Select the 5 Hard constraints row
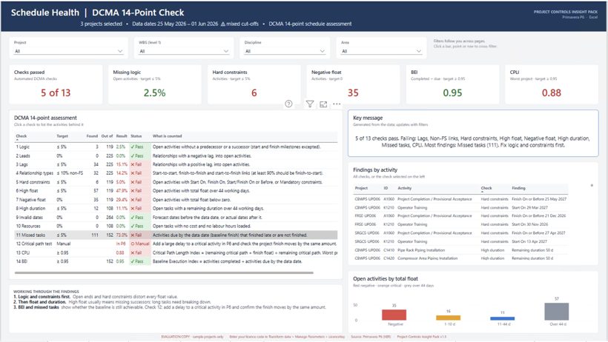The image size is (608, 342). 176,182
